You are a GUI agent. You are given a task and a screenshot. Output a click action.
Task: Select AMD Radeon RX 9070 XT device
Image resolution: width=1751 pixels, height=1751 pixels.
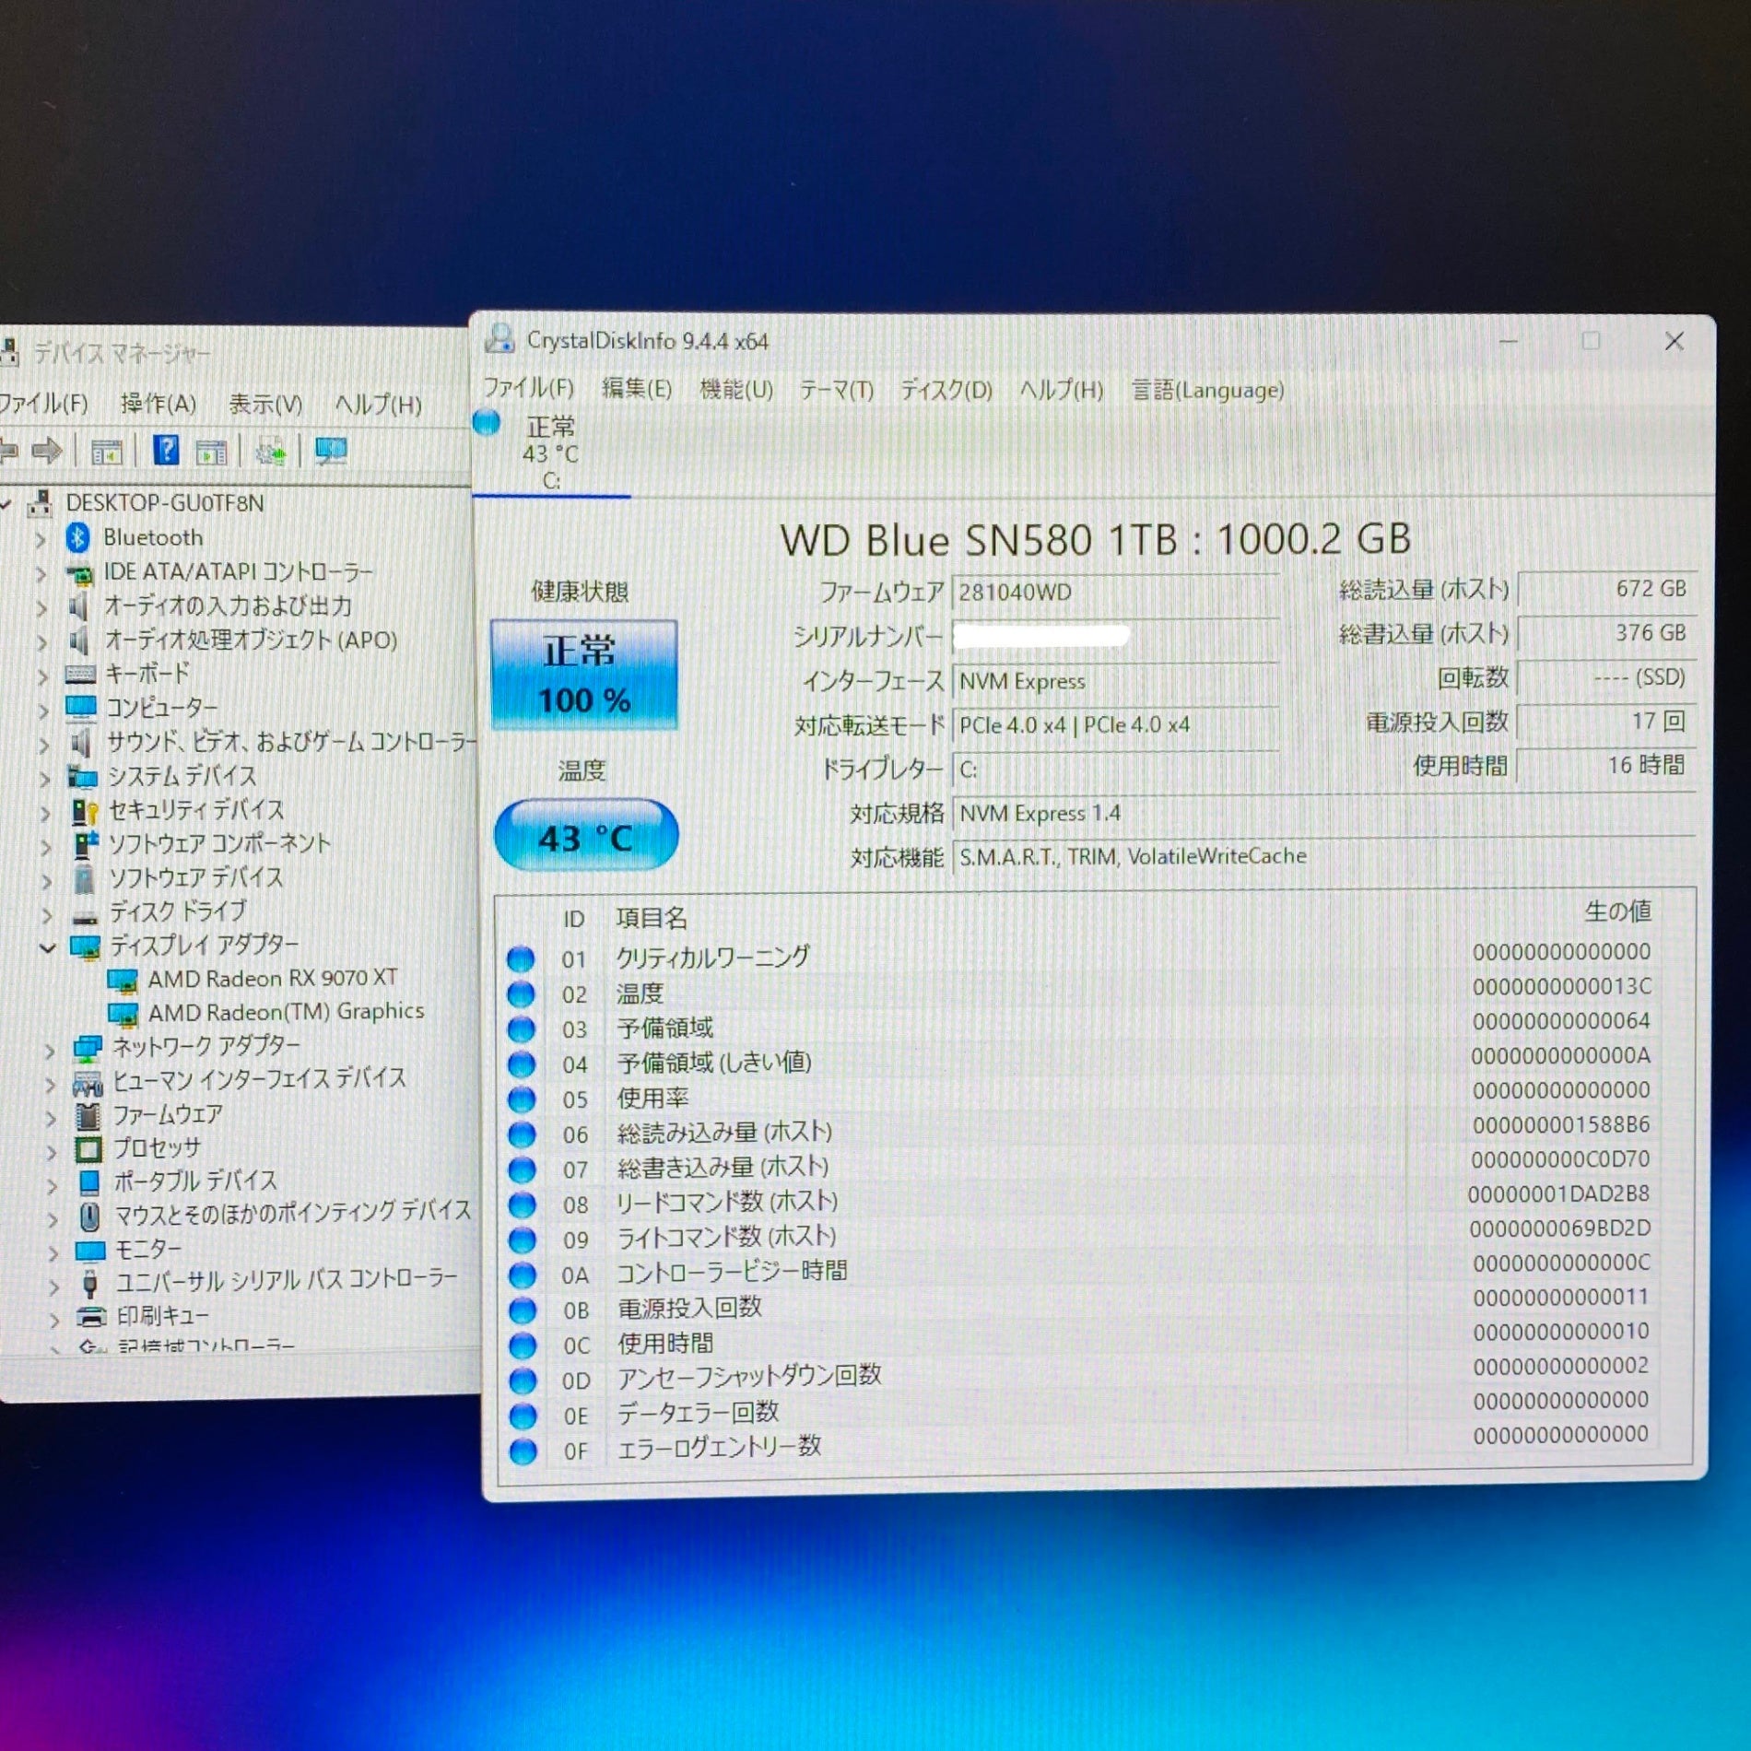tap(273, 978)
